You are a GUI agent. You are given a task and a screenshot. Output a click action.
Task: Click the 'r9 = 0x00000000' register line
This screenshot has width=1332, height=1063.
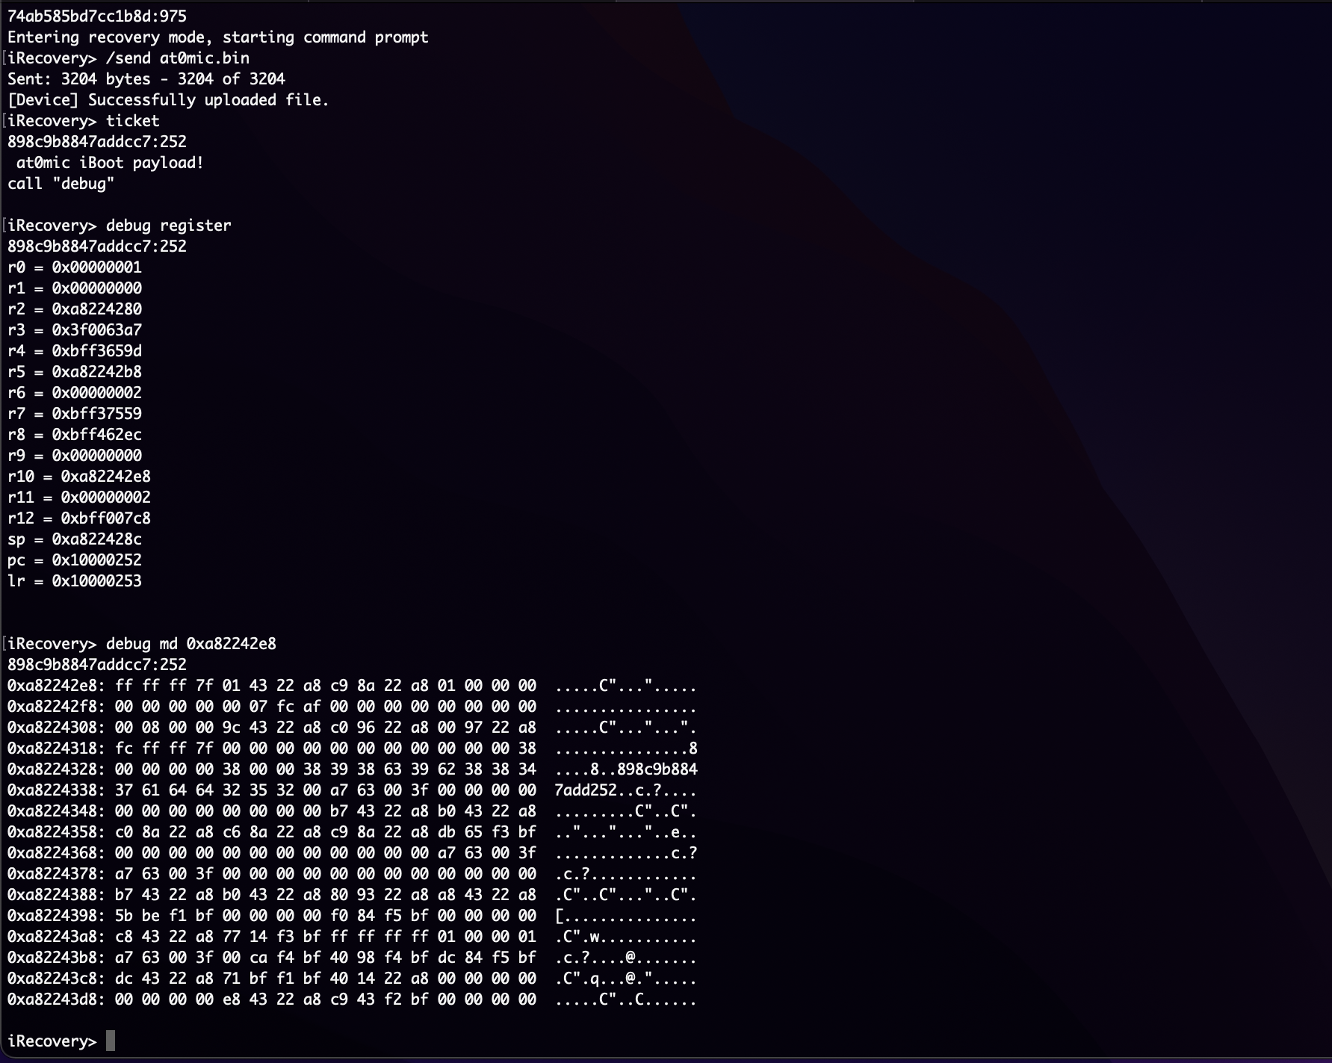75,456
